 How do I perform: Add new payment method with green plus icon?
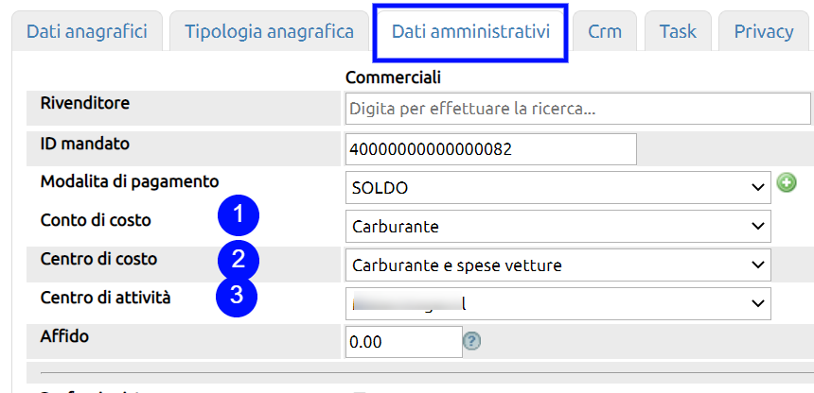click(x=787, y=184)
